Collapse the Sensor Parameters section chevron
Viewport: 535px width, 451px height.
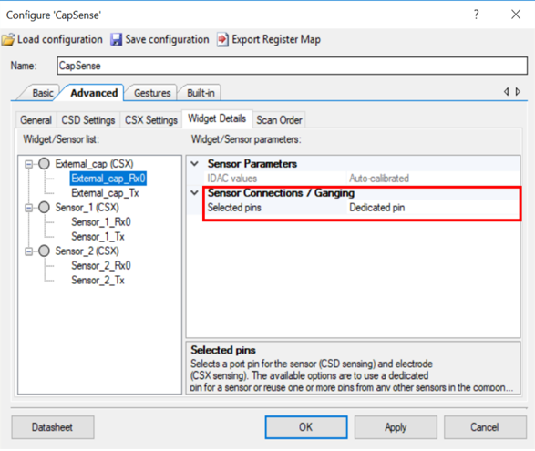(194, 164)
